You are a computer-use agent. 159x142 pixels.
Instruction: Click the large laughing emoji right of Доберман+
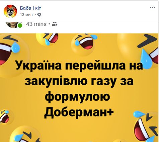click(146, 126)
